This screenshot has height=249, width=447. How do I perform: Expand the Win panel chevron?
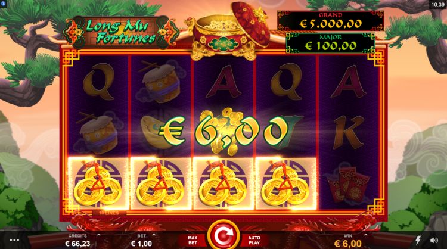pos(365,235)
